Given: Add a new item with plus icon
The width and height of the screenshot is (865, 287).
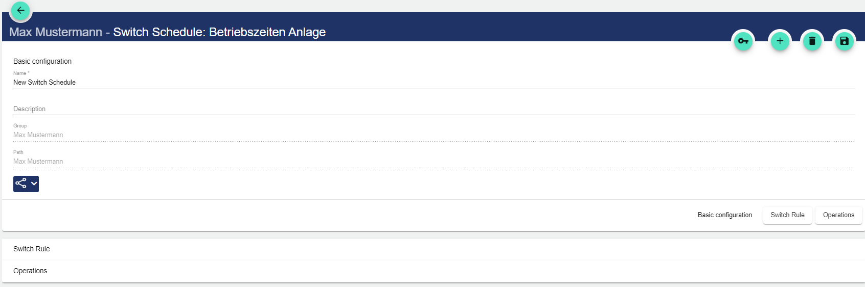Looking at the screenshot, I should (x=780, y=41).
